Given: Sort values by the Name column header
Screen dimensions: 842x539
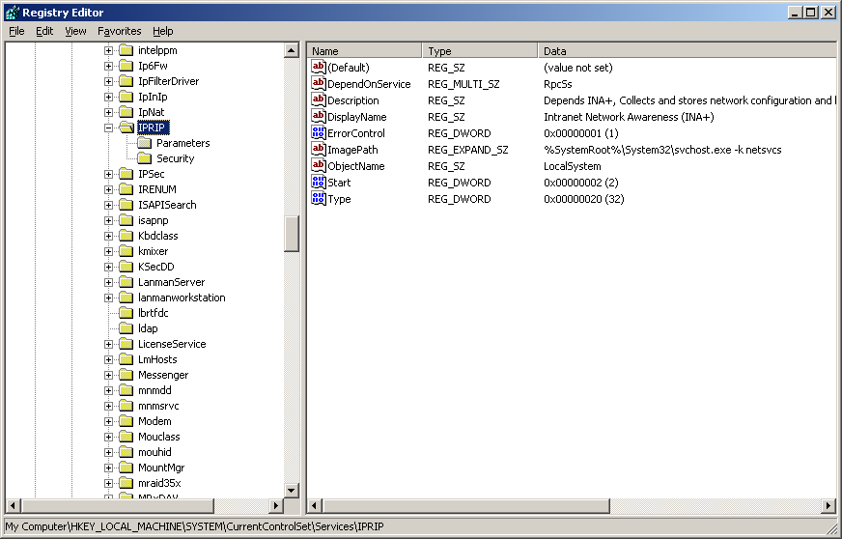Looking at the screenshot, I should (x=365, y=50).
